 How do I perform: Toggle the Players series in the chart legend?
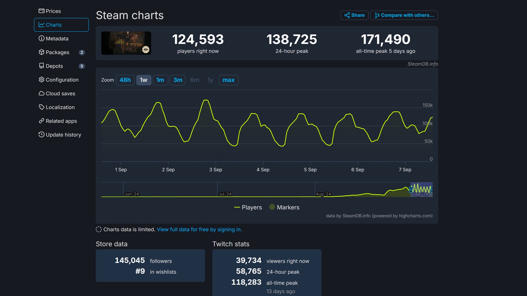point(248,207)
